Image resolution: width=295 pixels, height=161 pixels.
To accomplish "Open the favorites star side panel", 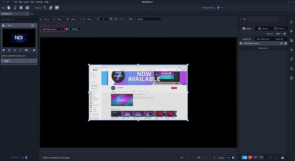I will click(x=291, y=69).
